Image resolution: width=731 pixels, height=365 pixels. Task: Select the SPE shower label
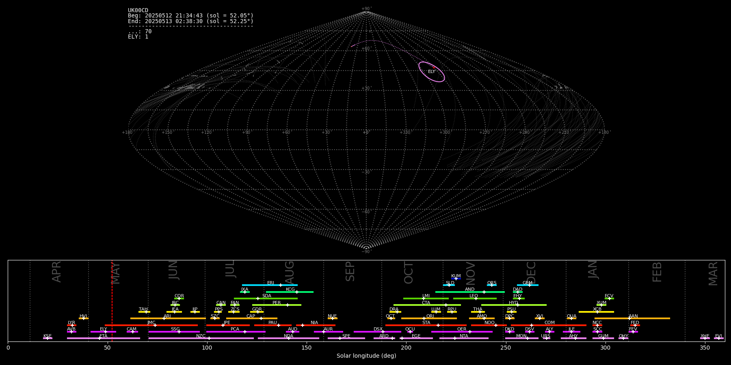(346, 336)
